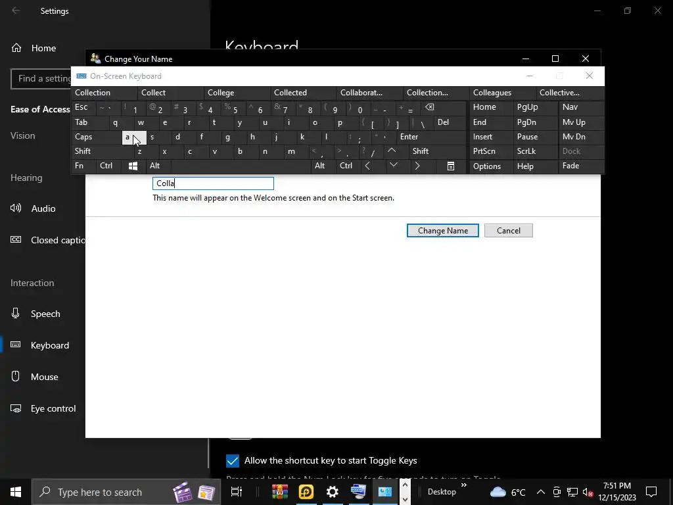Show hidden system tray icons
This screenshot has height=505, width=673.
[x=541, y=492]
